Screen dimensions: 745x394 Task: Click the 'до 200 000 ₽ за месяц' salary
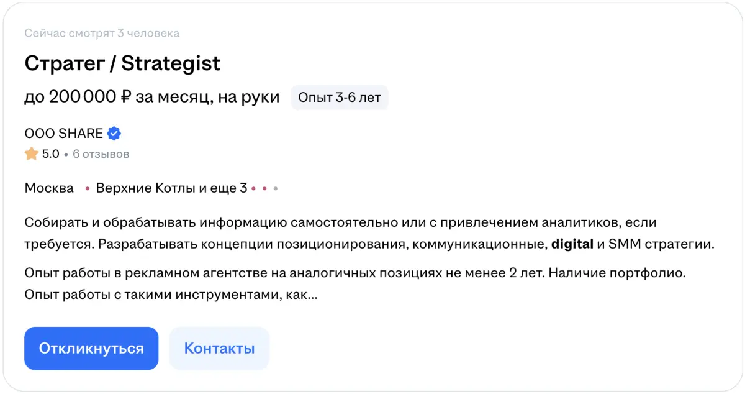151,97
